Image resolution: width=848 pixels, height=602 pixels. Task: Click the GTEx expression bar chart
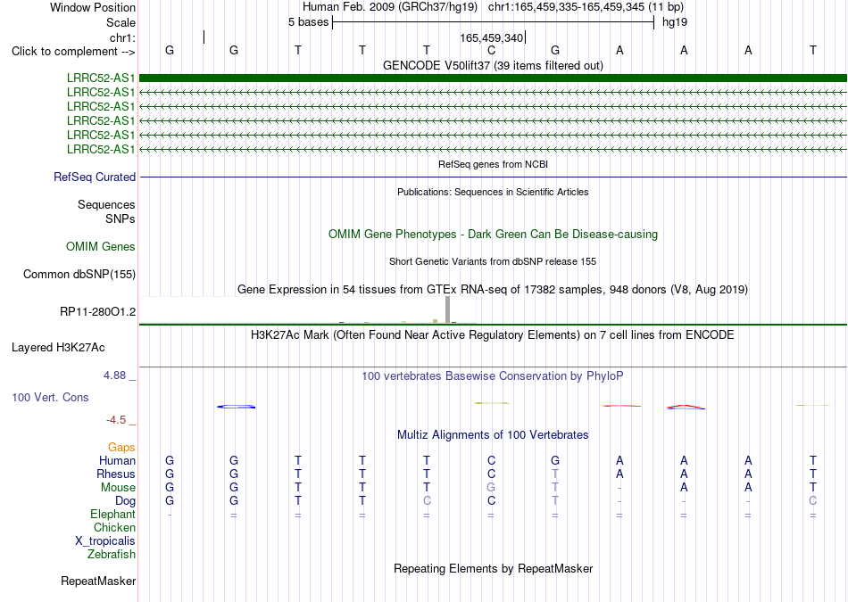[x=308, y=310]
